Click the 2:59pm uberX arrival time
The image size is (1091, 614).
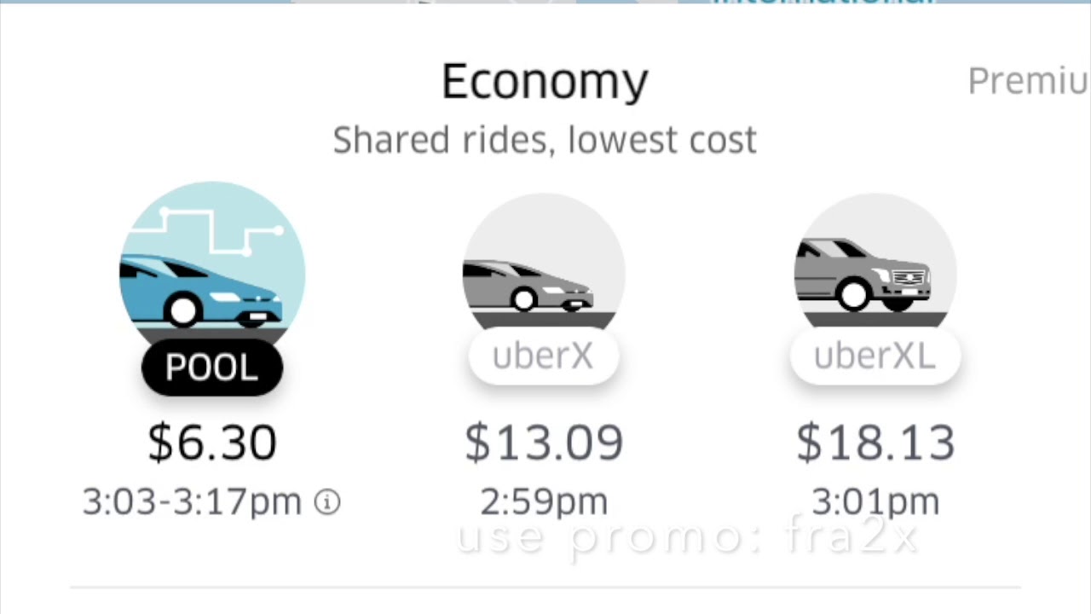(x=544, y=502)
